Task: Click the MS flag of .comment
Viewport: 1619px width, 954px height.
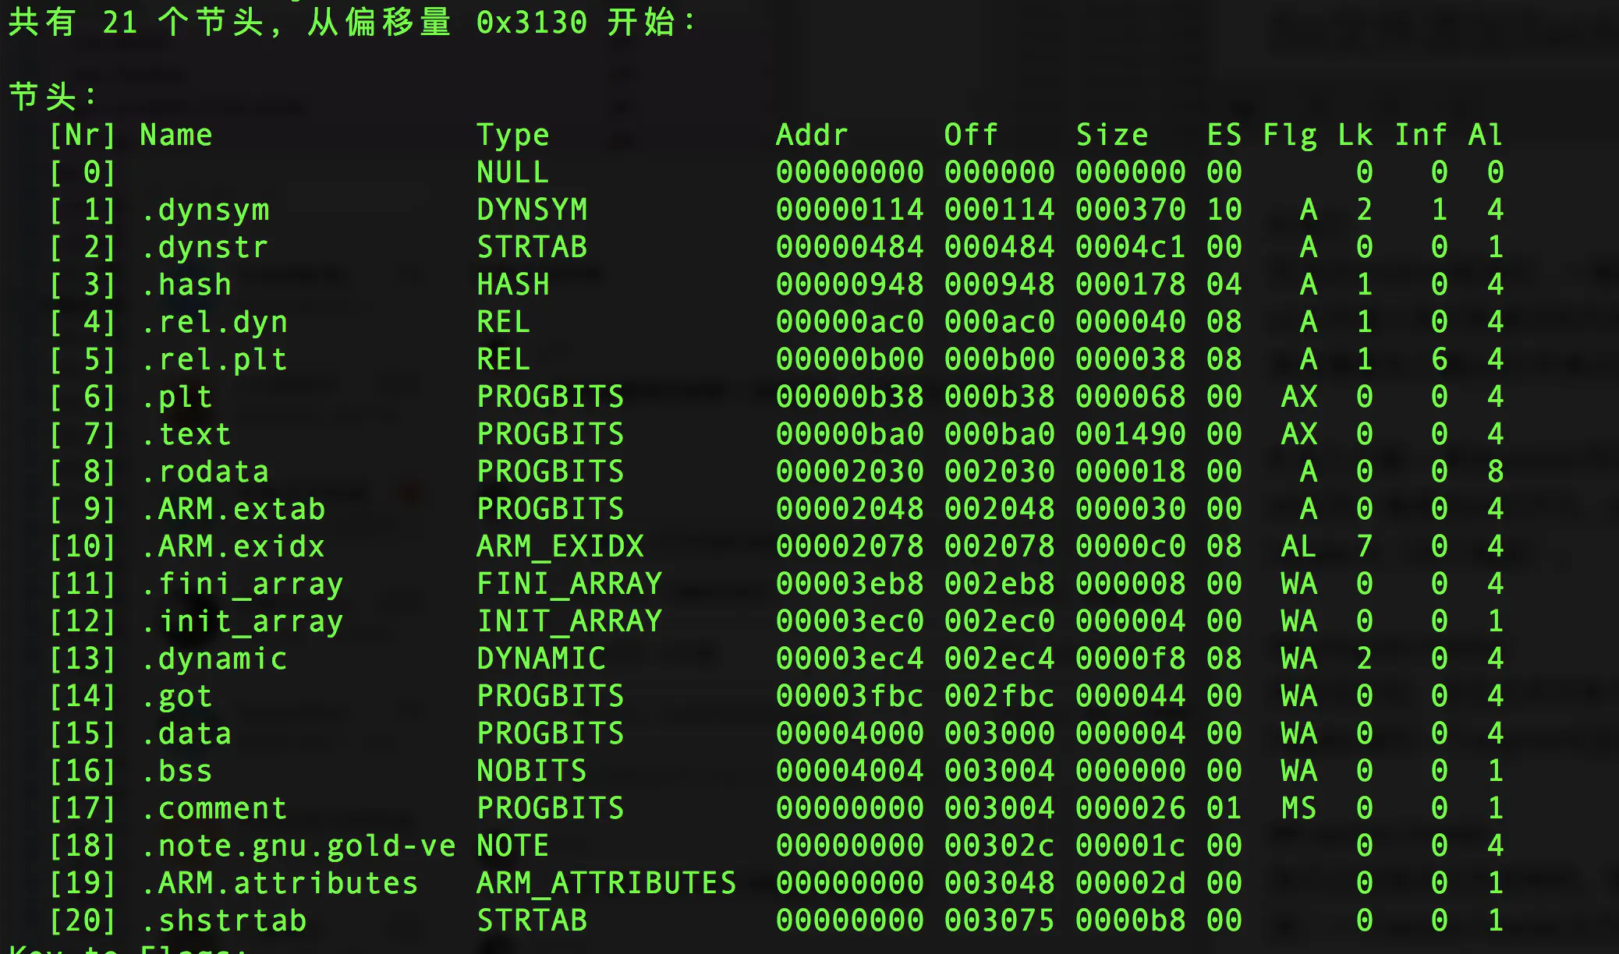Action: click(1298, 808)
